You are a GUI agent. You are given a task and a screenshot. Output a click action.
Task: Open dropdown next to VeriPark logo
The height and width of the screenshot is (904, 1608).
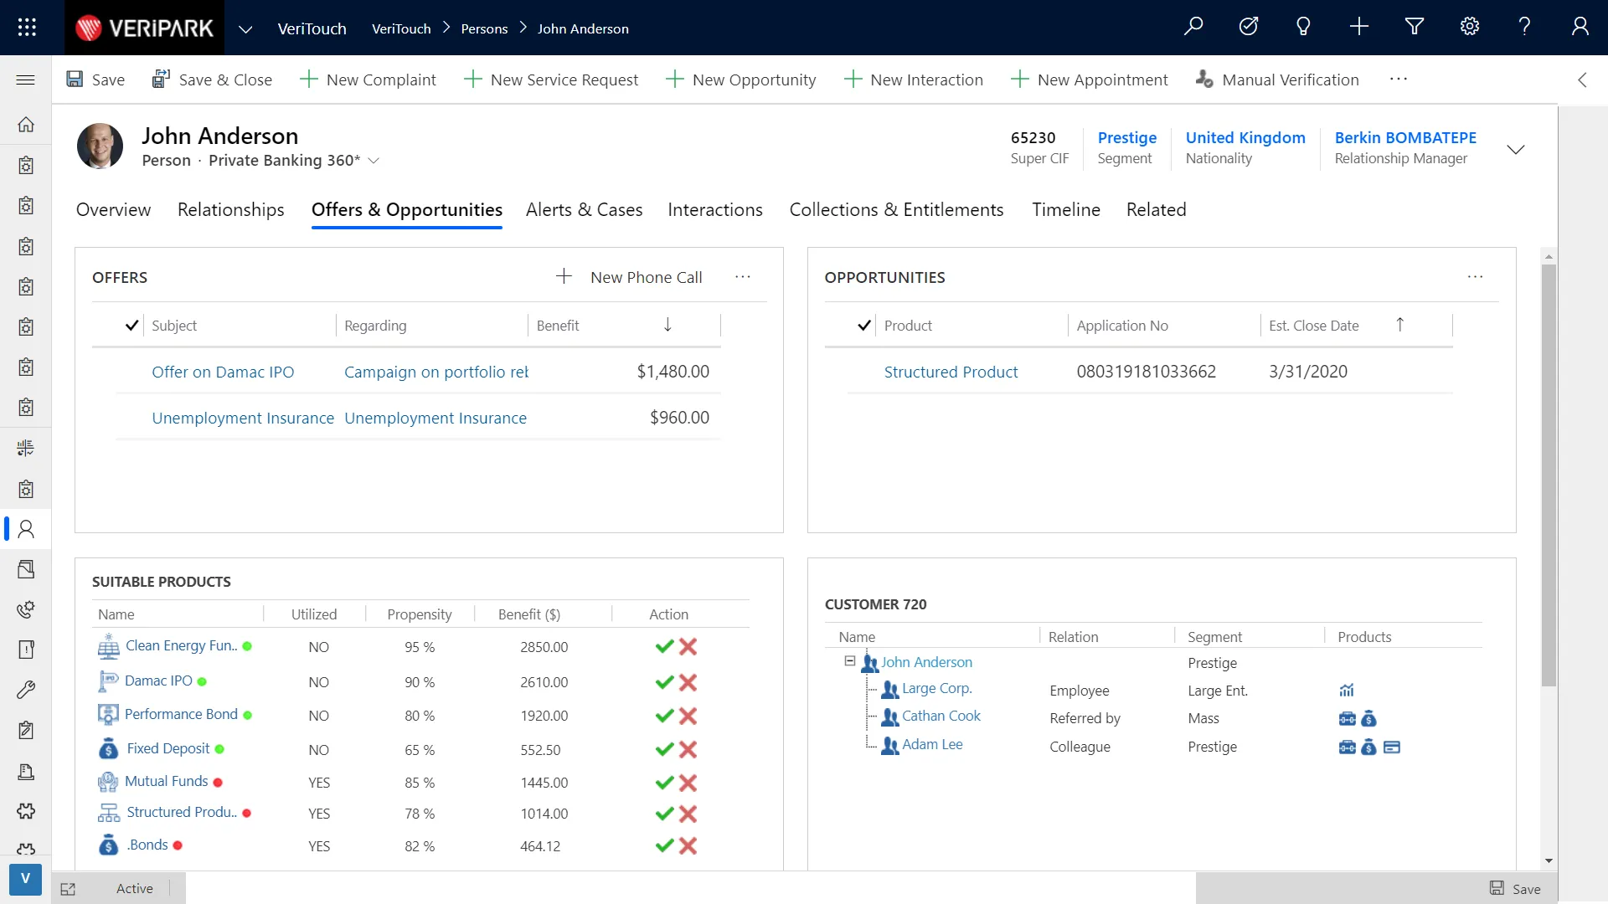pos(245,28)
